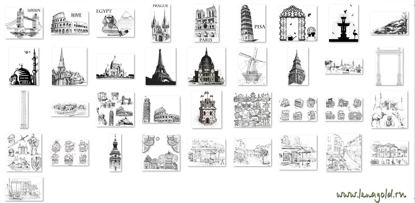Click the Egypt Sphinx and pyramid image

tap(115, 23)
